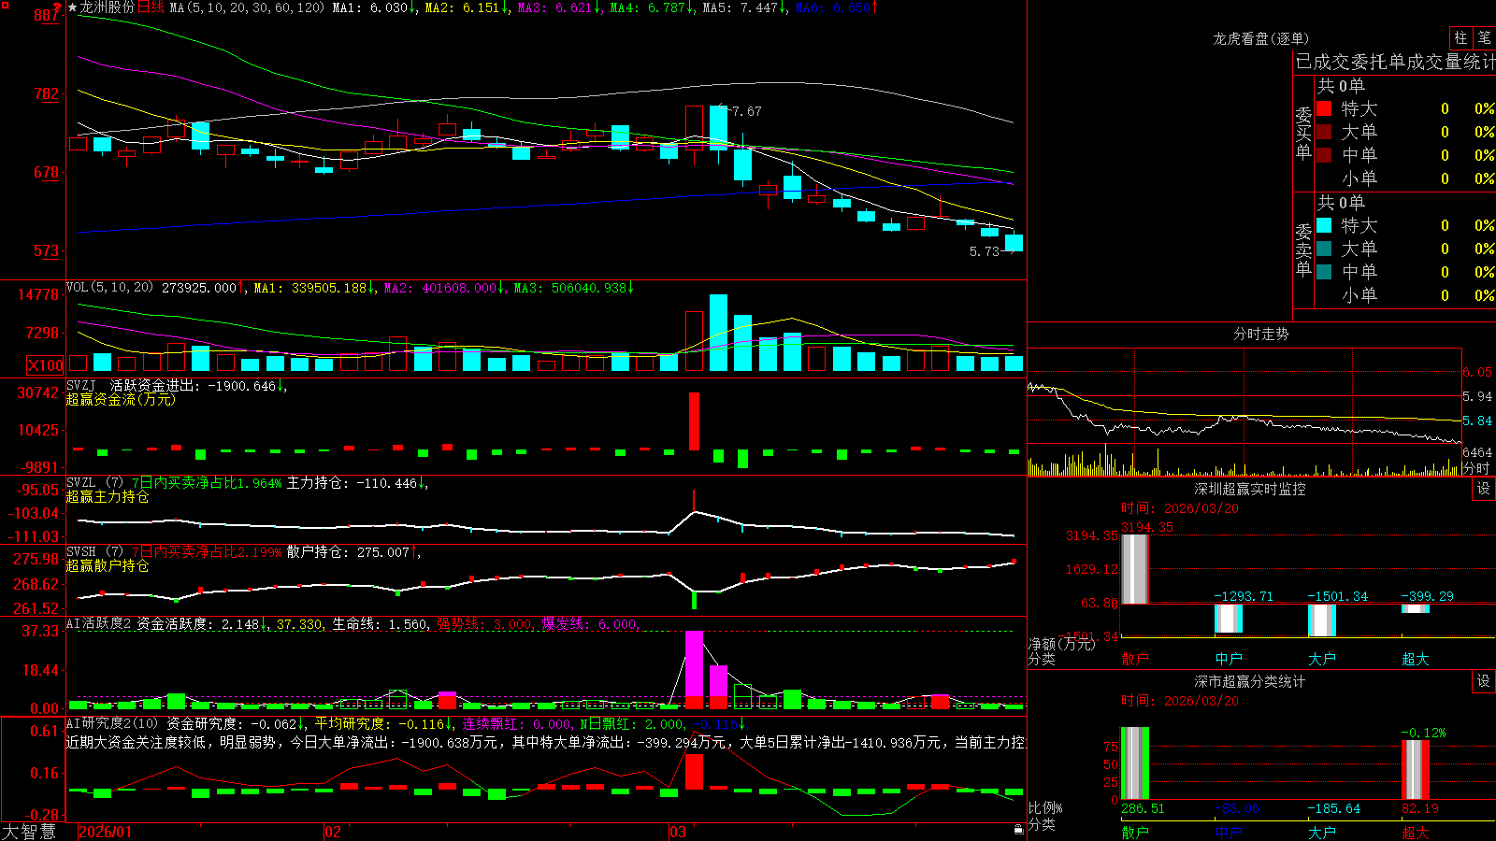Click the teal 大单 sell-order swatch

pos(1324,249)
